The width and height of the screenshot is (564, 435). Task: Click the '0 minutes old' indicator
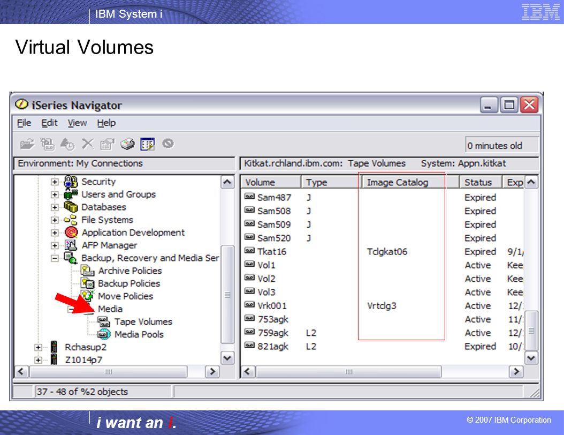(502, 146)
